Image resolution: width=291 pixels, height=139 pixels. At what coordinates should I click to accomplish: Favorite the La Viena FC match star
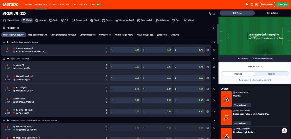tap(214, 67)
